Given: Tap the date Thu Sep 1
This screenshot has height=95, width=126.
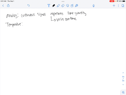Looking at the screenshot, I should point(11,1).
